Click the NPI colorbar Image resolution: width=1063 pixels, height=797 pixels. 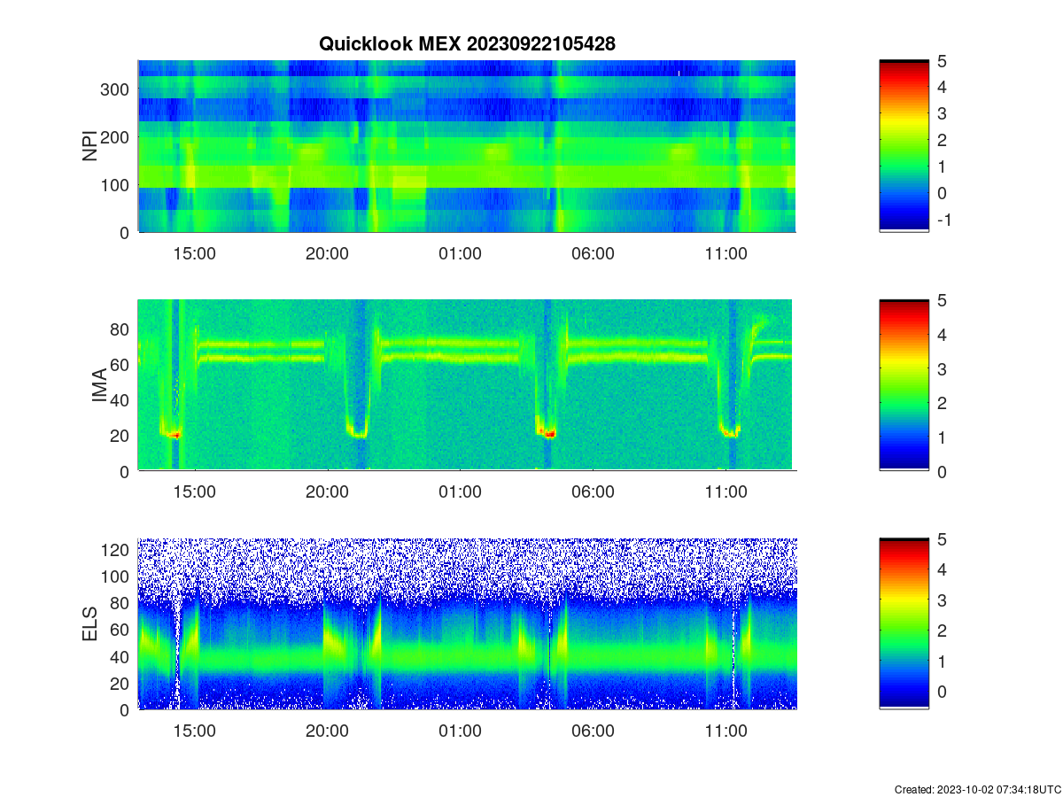(x=904, y=146)
